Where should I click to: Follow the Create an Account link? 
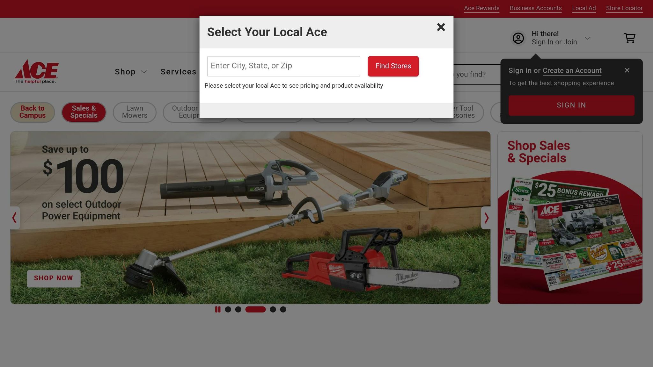tap(572, 71)
